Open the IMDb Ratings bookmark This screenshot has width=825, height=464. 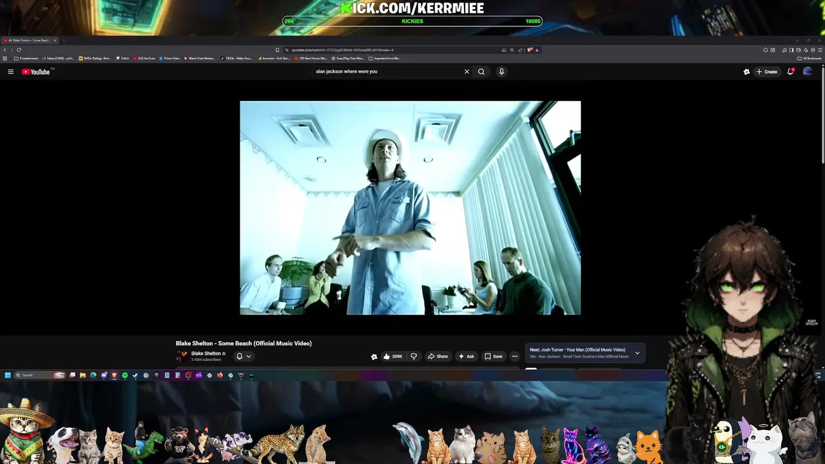point(95,58)
